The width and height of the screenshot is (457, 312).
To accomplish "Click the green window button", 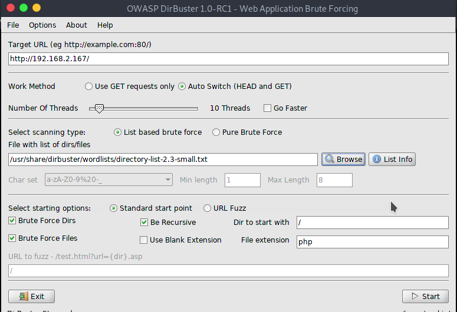I will click(x=24, y=8).
